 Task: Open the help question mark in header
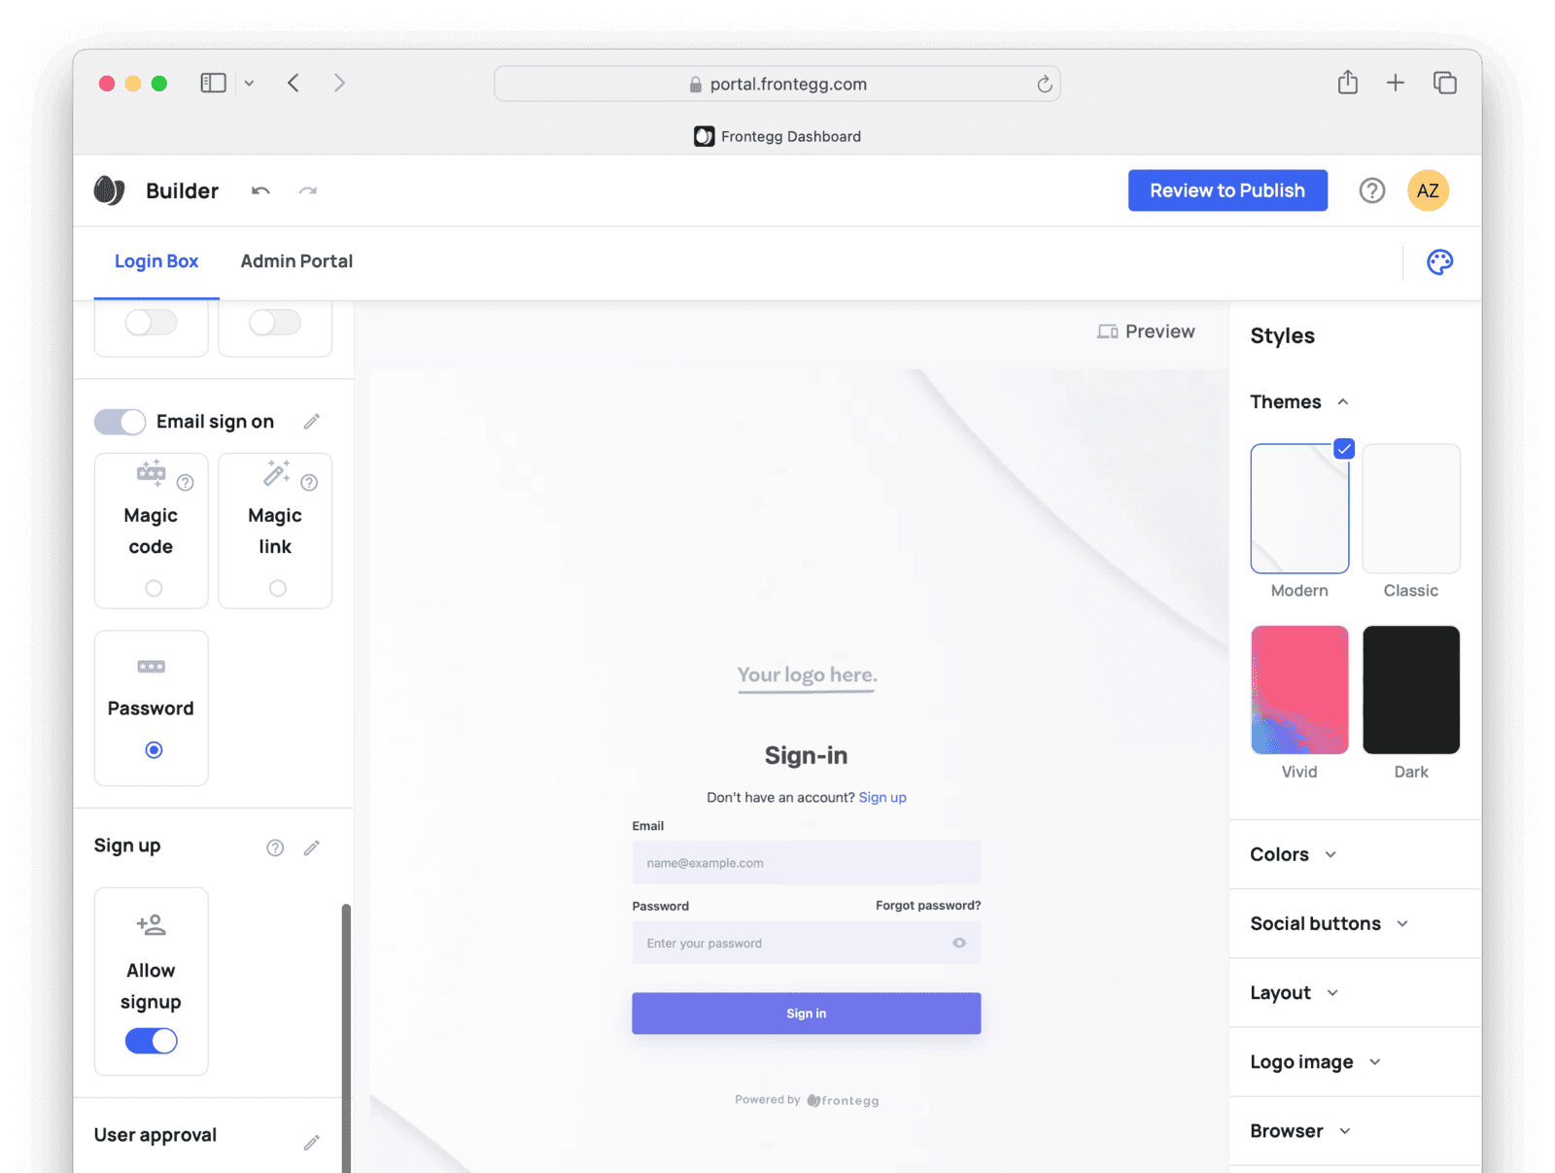coord(1371,190)
